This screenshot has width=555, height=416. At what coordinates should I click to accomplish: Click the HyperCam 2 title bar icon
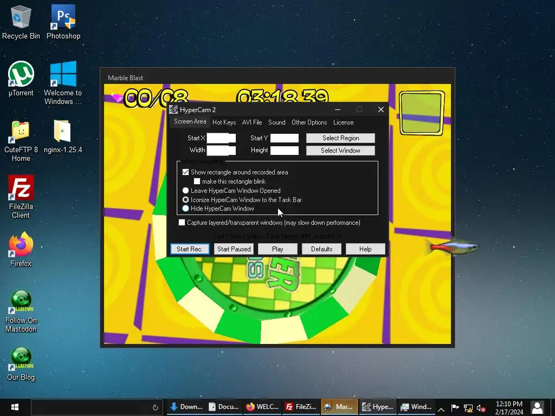173,109
